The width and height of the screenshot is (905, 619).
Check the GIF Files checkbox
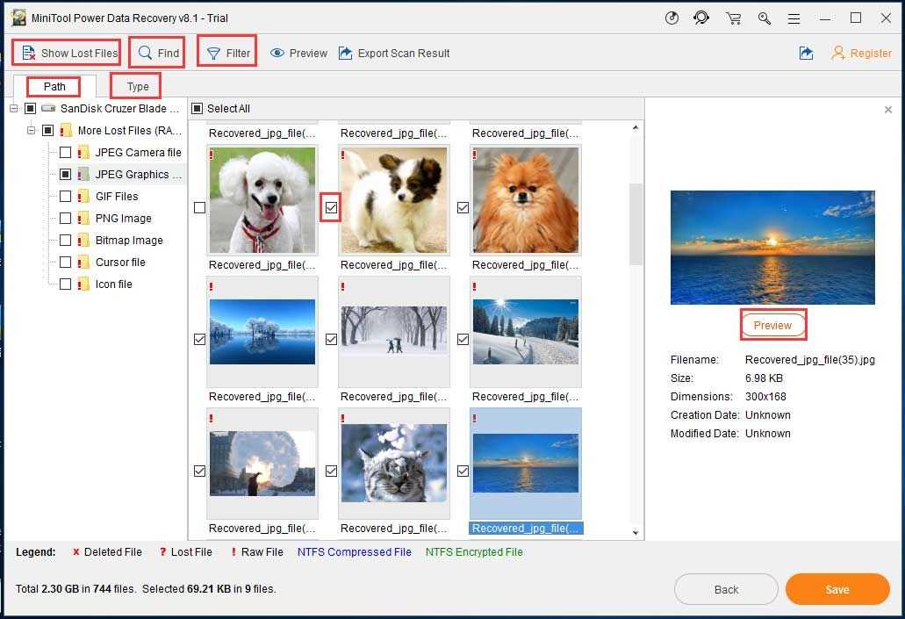[66, 197]
